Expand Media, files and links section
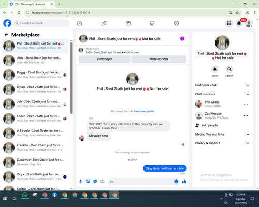This screenshot has width=259, height=207. pos(222,134)
